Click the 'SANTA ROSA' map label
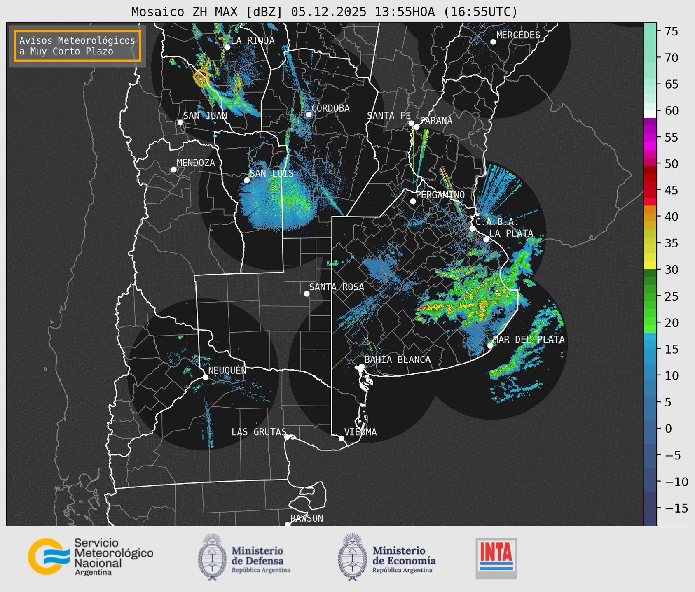695x592 pixels. (x=337, y=287)
